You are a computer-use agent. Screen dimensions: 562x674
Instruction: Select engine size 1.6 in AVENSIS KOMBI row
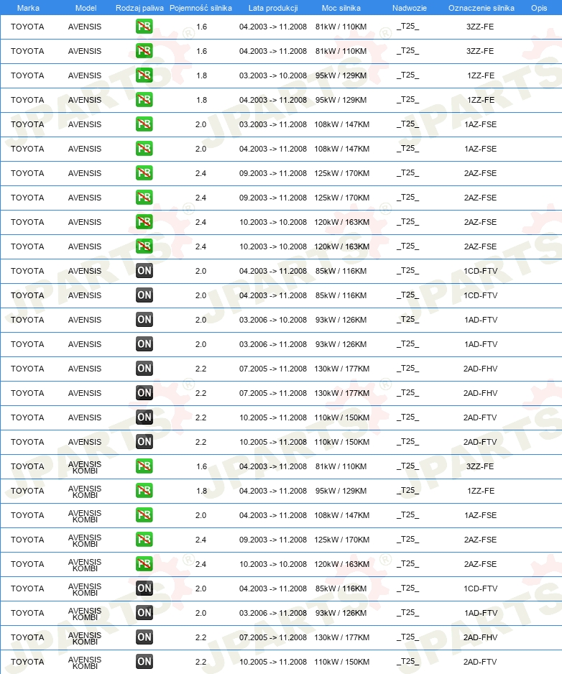point(201,466)
